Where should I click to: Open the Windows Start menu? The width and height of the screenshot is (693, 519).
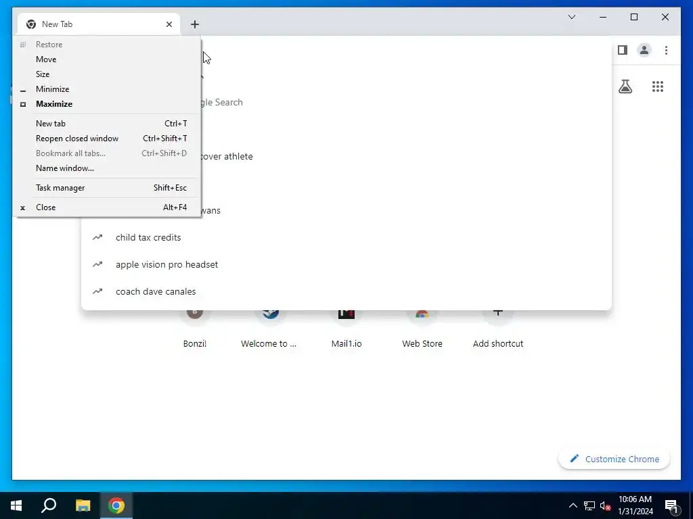pos(16,505)
